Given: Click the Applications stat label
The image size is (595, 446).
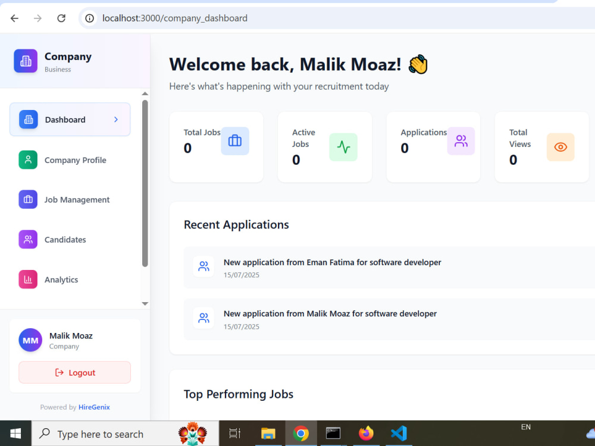Looking at the screenshot, I should [424, 133].
